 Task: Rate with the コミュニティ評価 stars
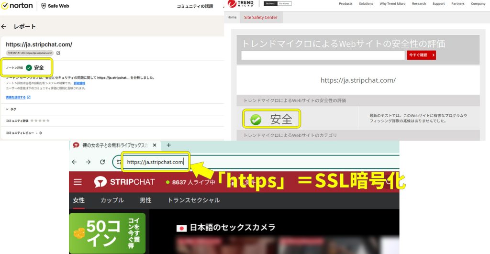coord(40,121)
